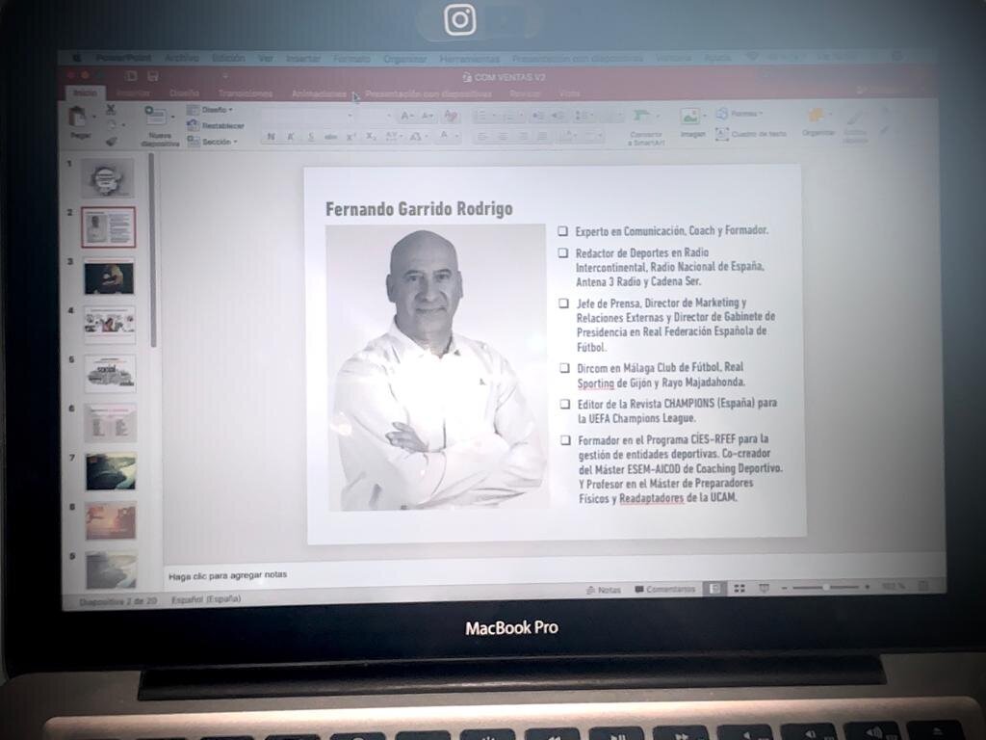The image size is (986, 740).
Task: Open the Organizar arrange icon
Action: pos(817,117)
